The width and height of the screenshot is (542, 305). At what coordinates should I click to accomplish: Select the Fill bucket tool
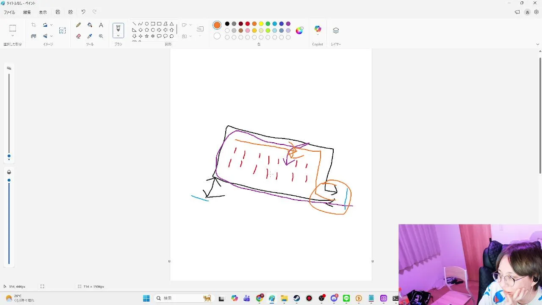[x=90, y=25]
